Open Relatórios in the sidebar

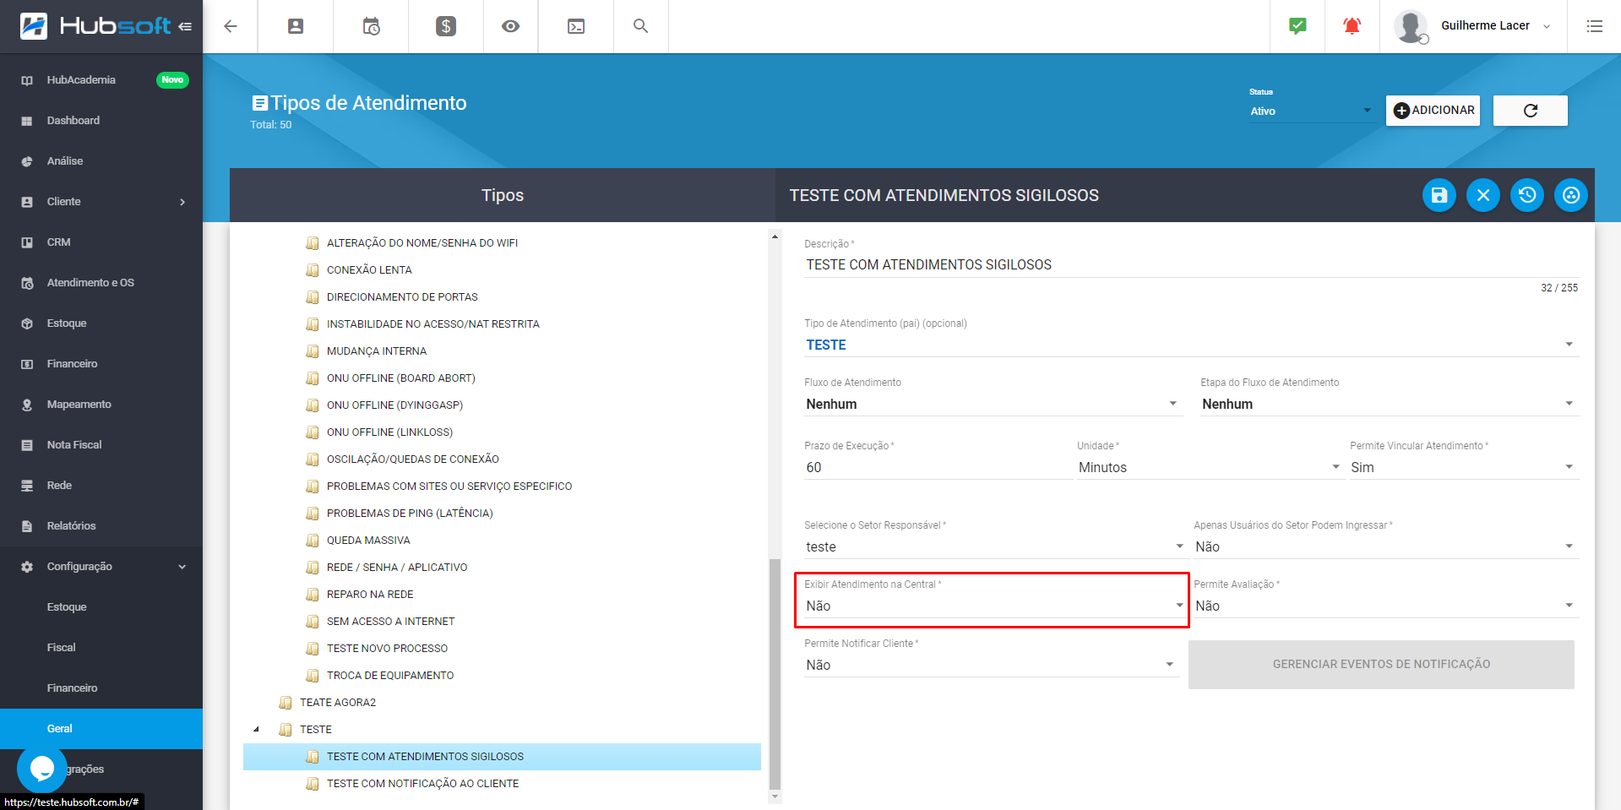(x=101, y=526)
